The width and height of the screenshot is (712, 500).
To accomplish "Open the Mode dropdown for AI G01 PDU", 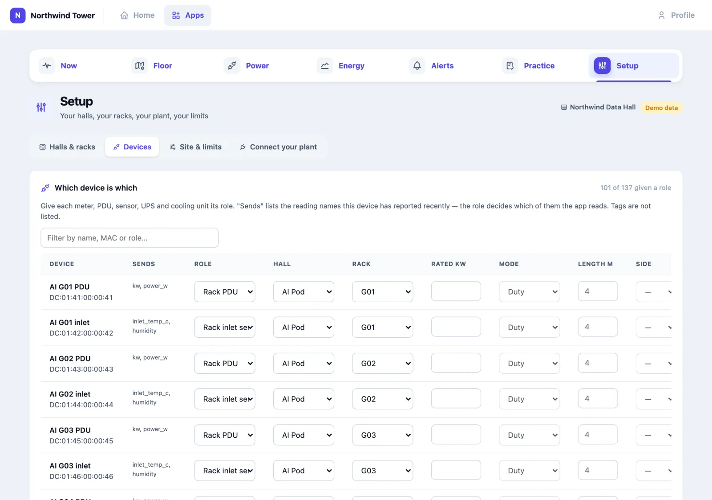I will point(530,292).
